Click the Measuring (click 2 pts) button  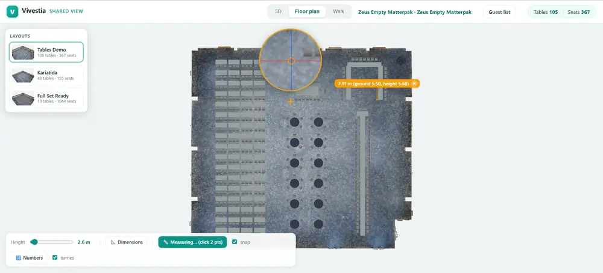192,242
